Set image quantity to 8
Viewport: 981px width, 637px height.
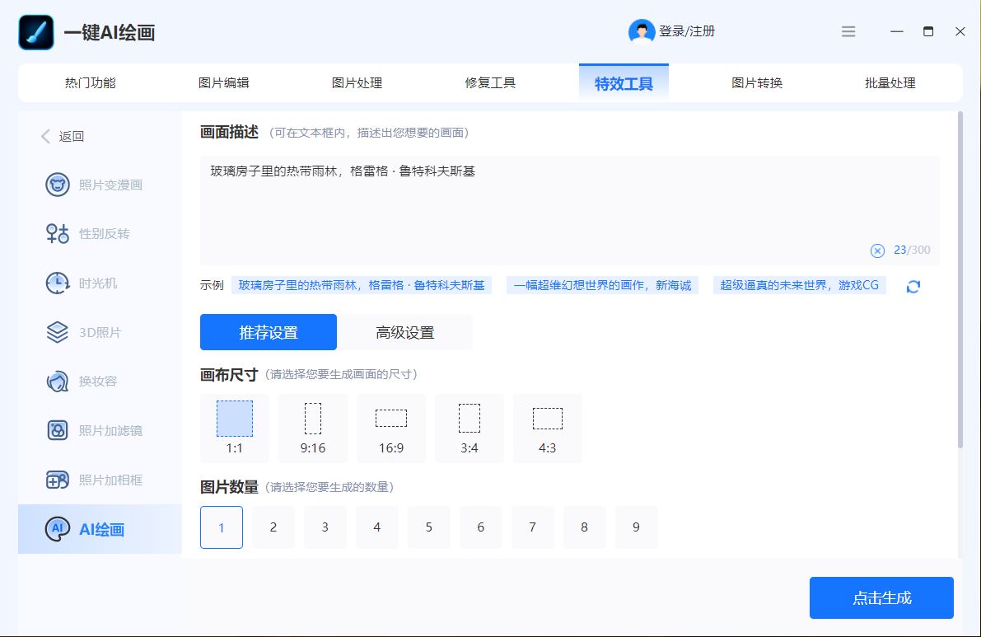tap(584, 527)
